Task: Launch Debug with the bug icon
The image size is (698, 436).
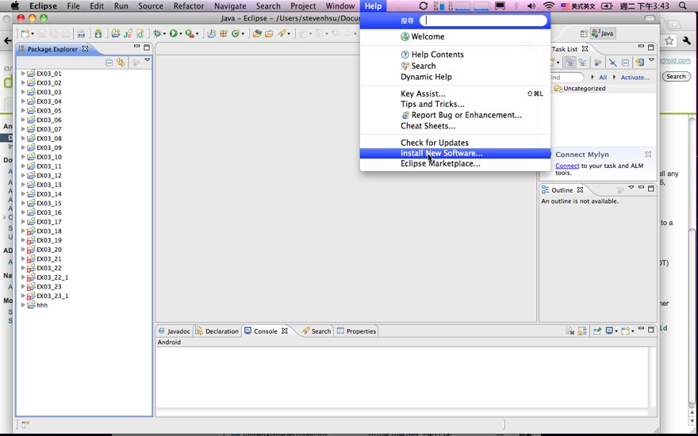Action: pos(157,33)
